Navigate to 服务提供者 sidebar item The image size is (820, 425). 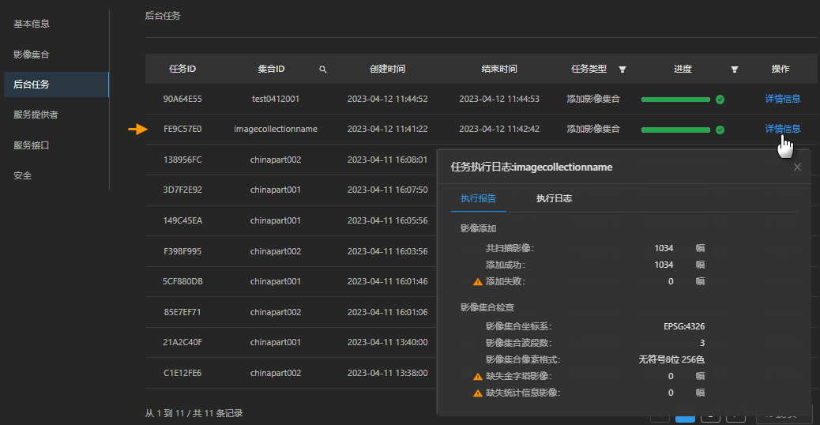(x=36, y=115)
